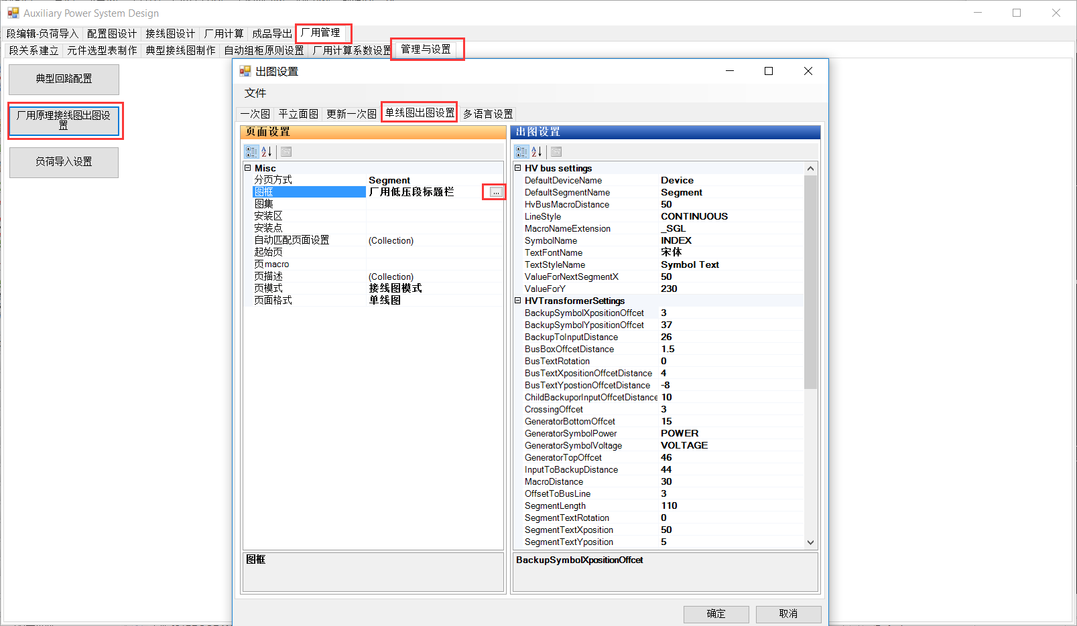This screenshot has width=1077, height=626.
Task: Select the 自动组柜原则设置 sub-tab
Action: [x=264, y=50]
